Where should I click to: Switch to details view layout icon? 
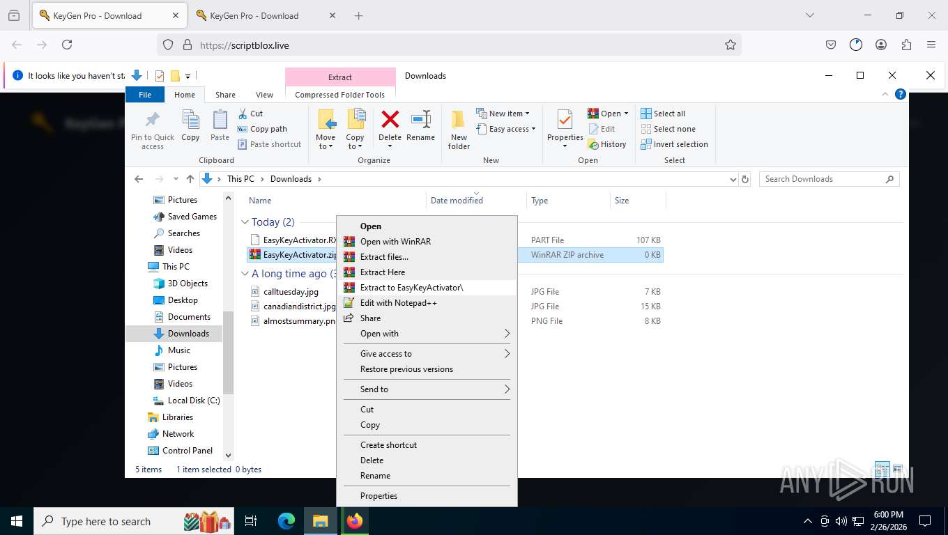[x=882, y=469]
